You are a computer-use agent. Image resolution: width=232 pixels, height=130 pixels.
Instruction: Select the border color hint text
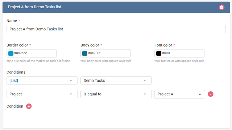(38, 61)
